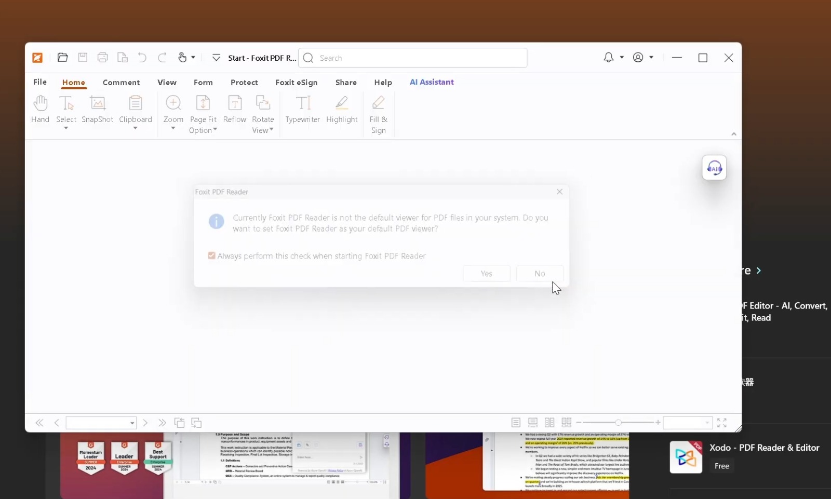Close the default viewer dialog
The height and width of the screenshot is (499, 831).
tap(559, 192)
